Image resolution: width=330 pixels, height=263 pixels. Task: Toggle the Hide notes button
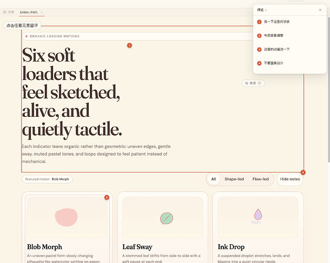(x=290, y=179)
